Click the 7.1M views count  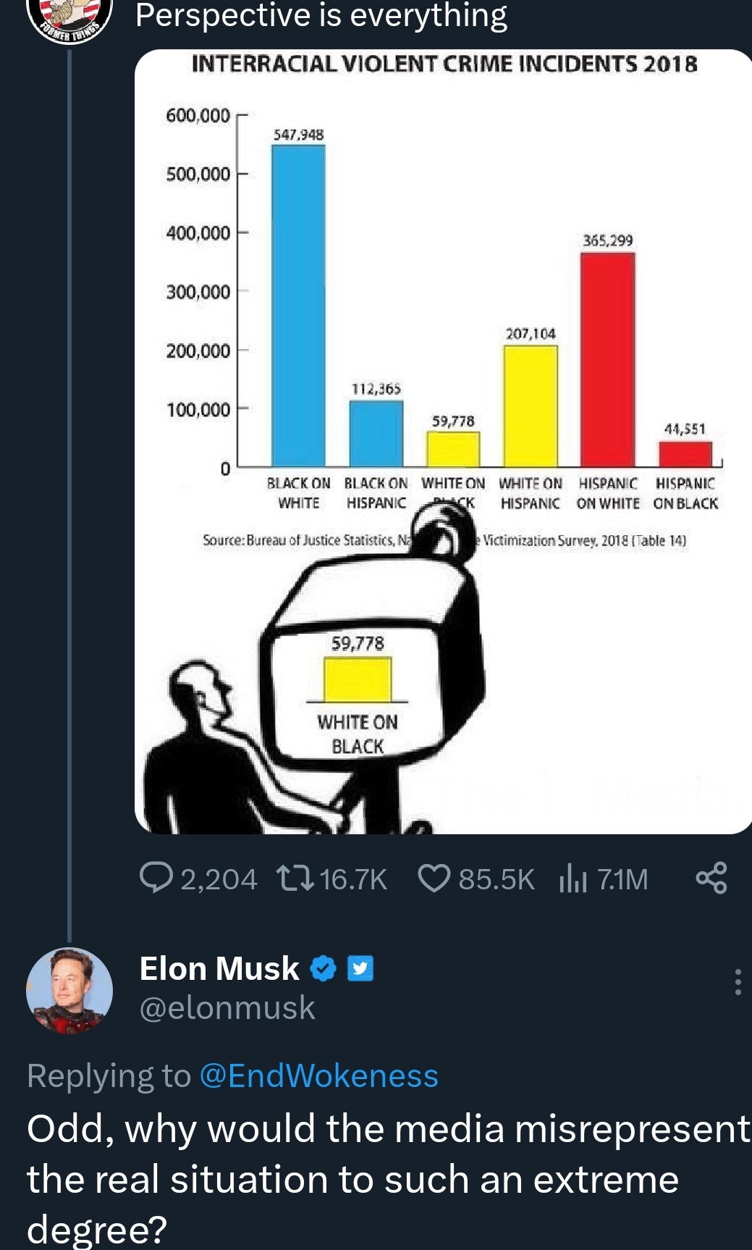pos(623,879)
